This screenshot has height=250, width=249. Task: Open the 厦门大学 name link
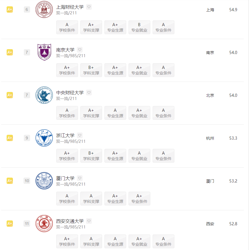click(x=65, y=178)
